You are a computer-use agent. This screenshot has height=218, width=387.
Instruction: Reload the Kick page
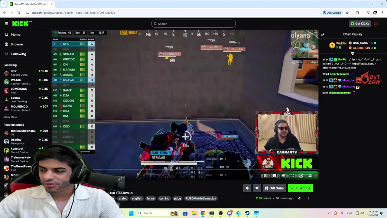point(19,13)
